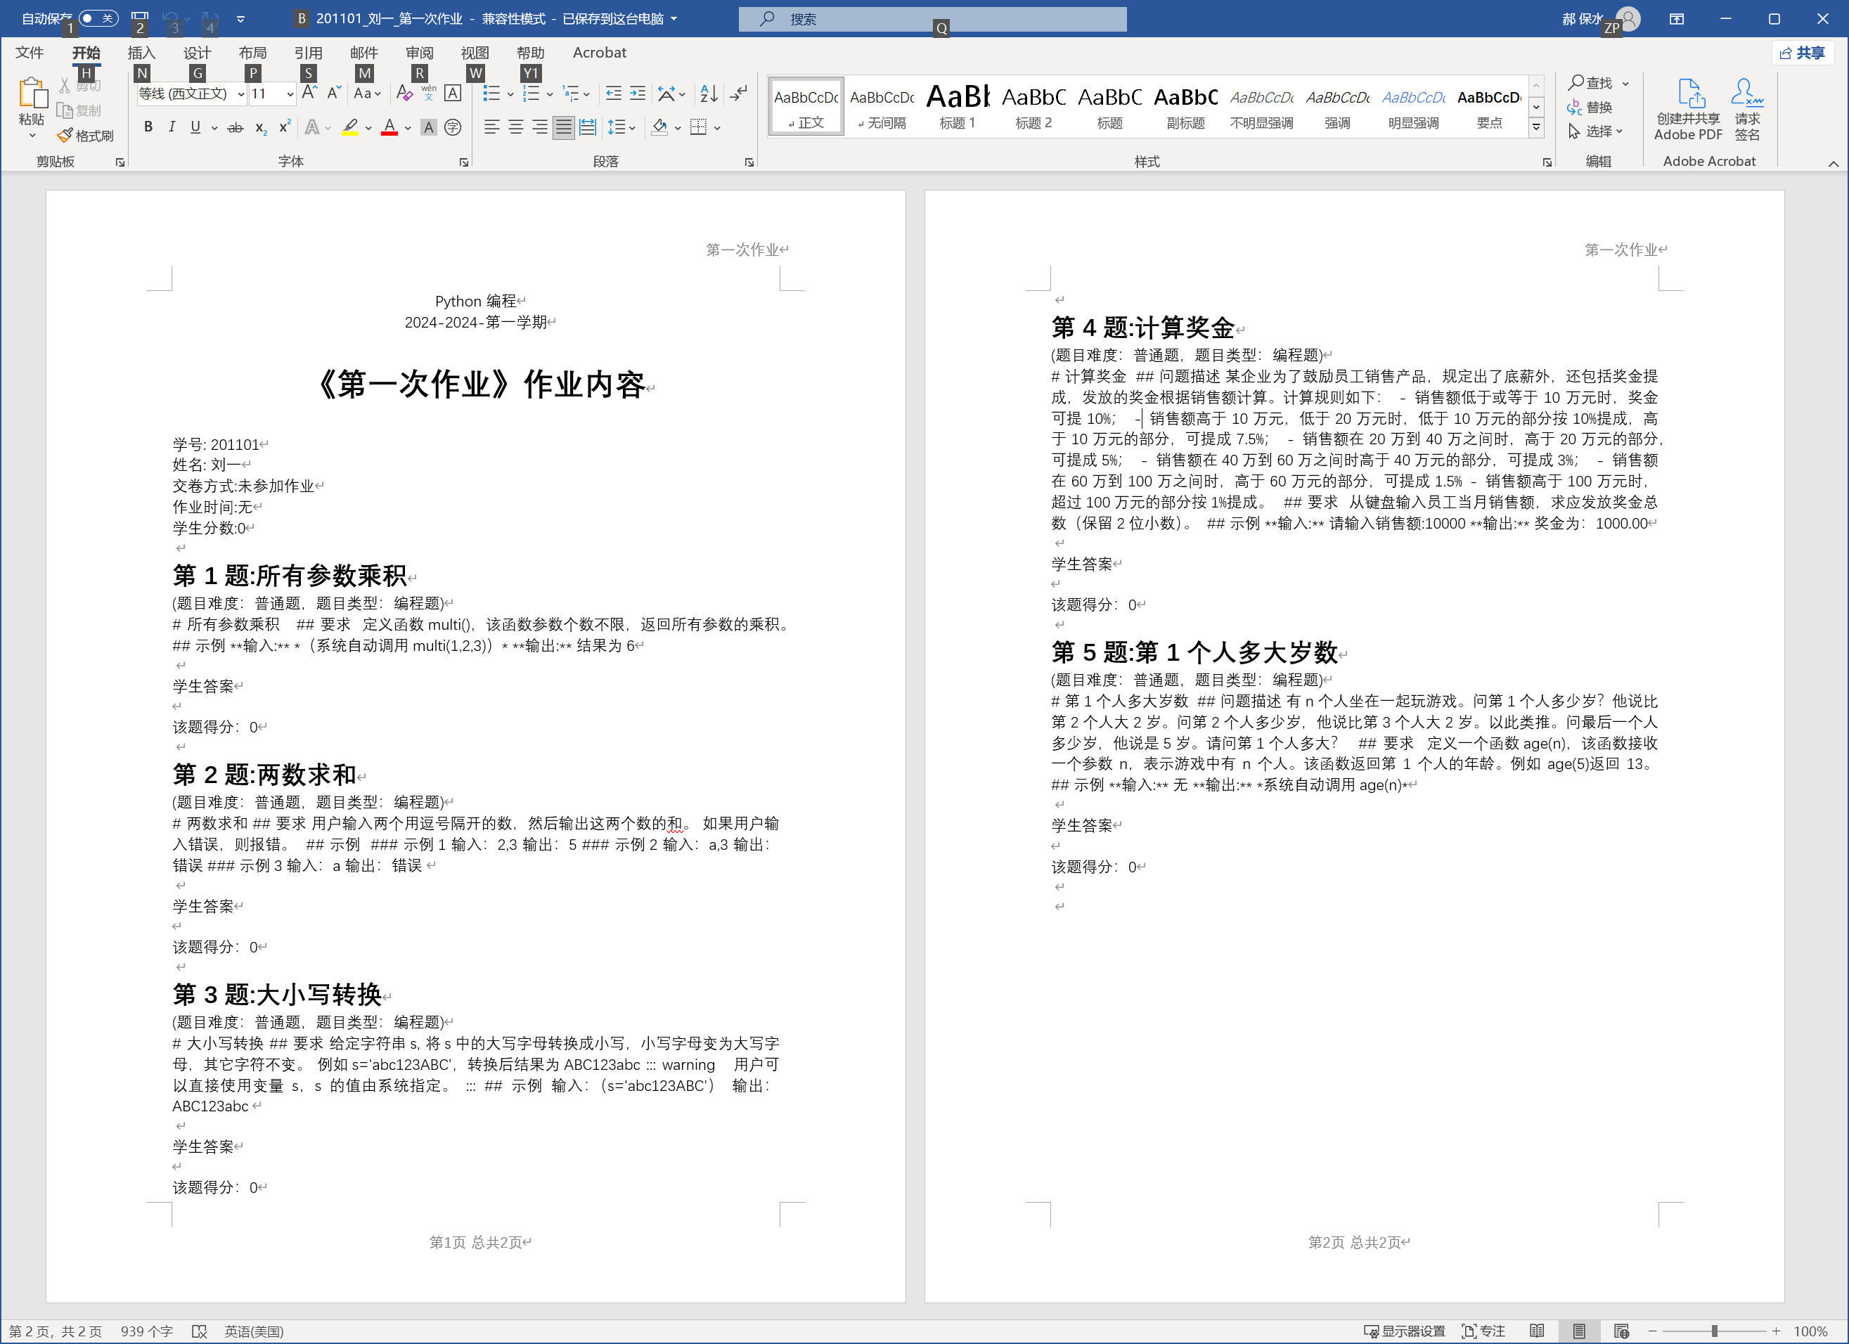Click the zoom in plus icon
This screenshot has width=1849, height=1344.
click(x=1777, y=1331)
